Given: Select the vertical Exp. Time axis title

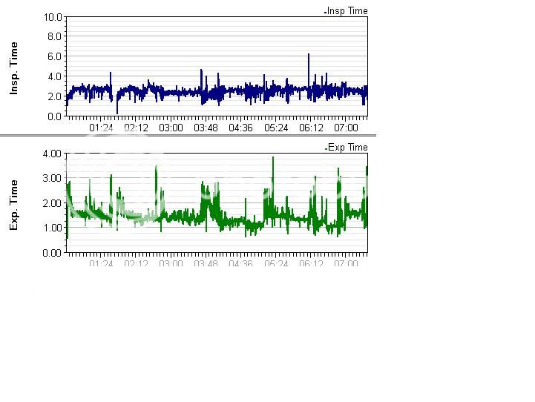Looking at the screenshot, I should 13,204.
